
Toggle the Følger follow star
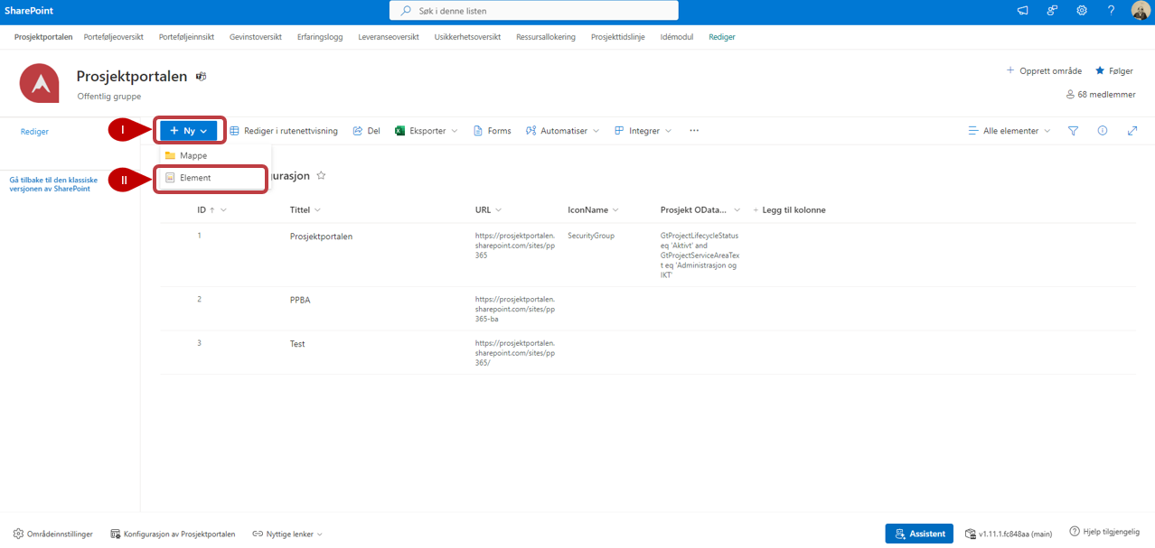[1113, 71]
